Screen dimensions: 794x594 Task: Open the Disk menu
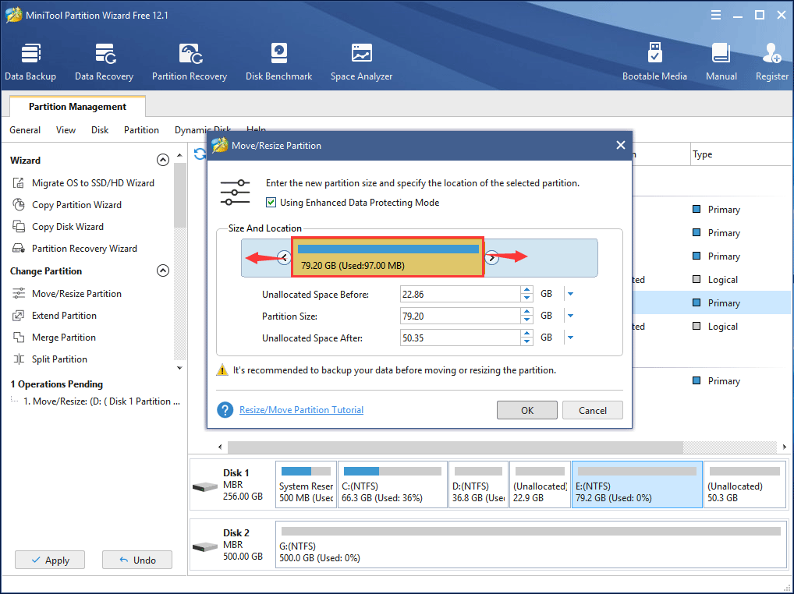click(x=99, y=130)
